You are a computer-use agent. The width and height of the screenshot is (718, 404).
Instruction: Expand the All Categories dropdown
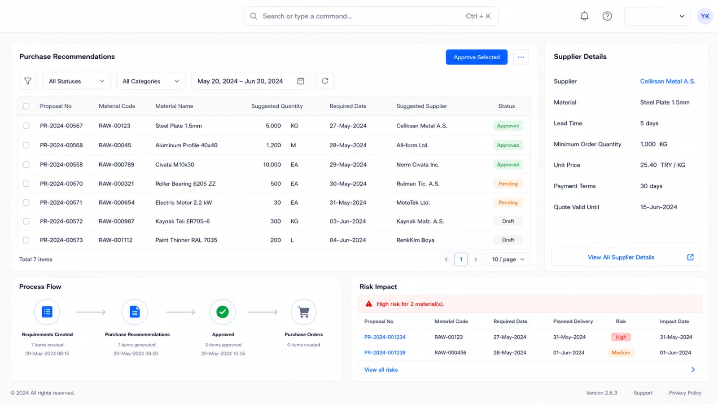[x=151, y=81]
